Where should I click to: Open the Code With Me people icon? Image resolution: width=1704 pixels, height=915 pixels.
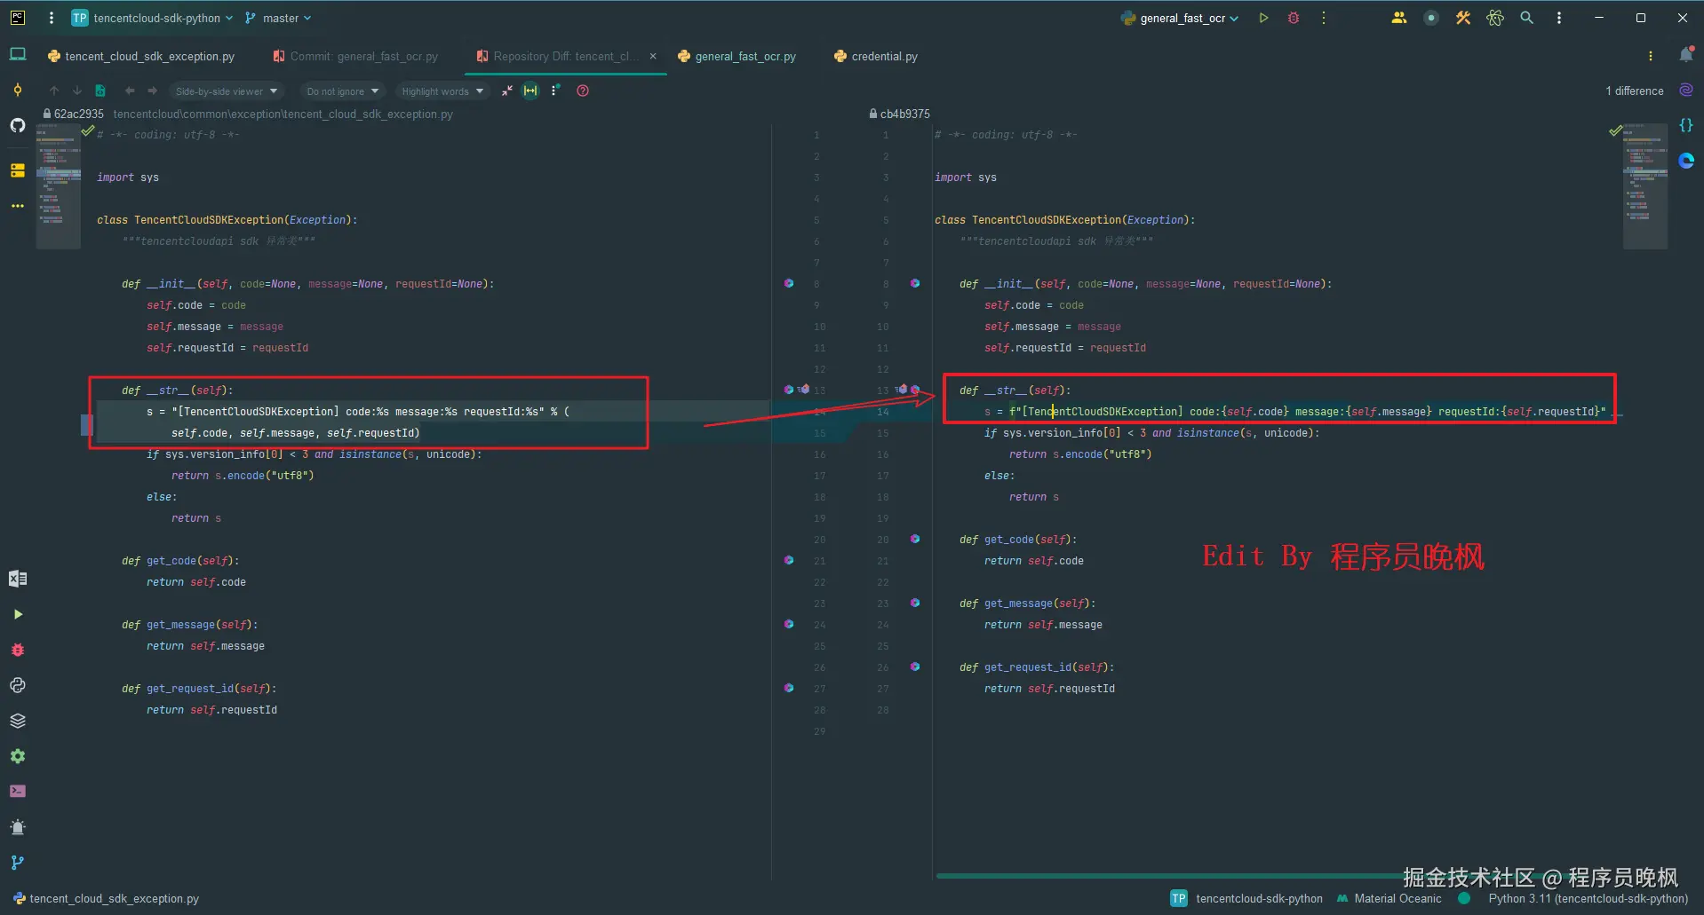(x=1398, y=18)
